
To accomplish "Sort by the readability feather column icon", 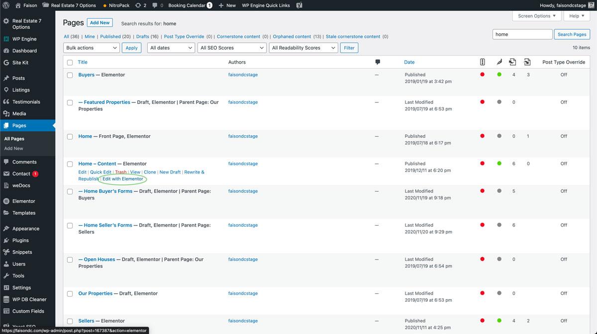I will (x=499, y=62).
